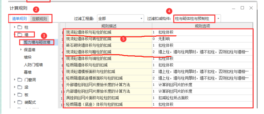The height and width of the screenshot is (114, 264).
Task: Select 幕墙 tree item
Action: 28,72
